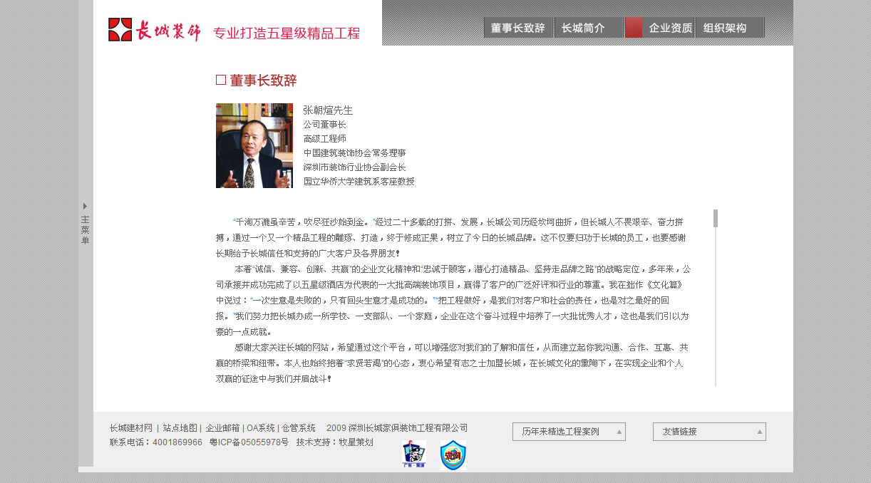Expand the 历年来精选工程案例 dropdown
The height and width of the screenshot is (483, 871).
tap(568, 432)
